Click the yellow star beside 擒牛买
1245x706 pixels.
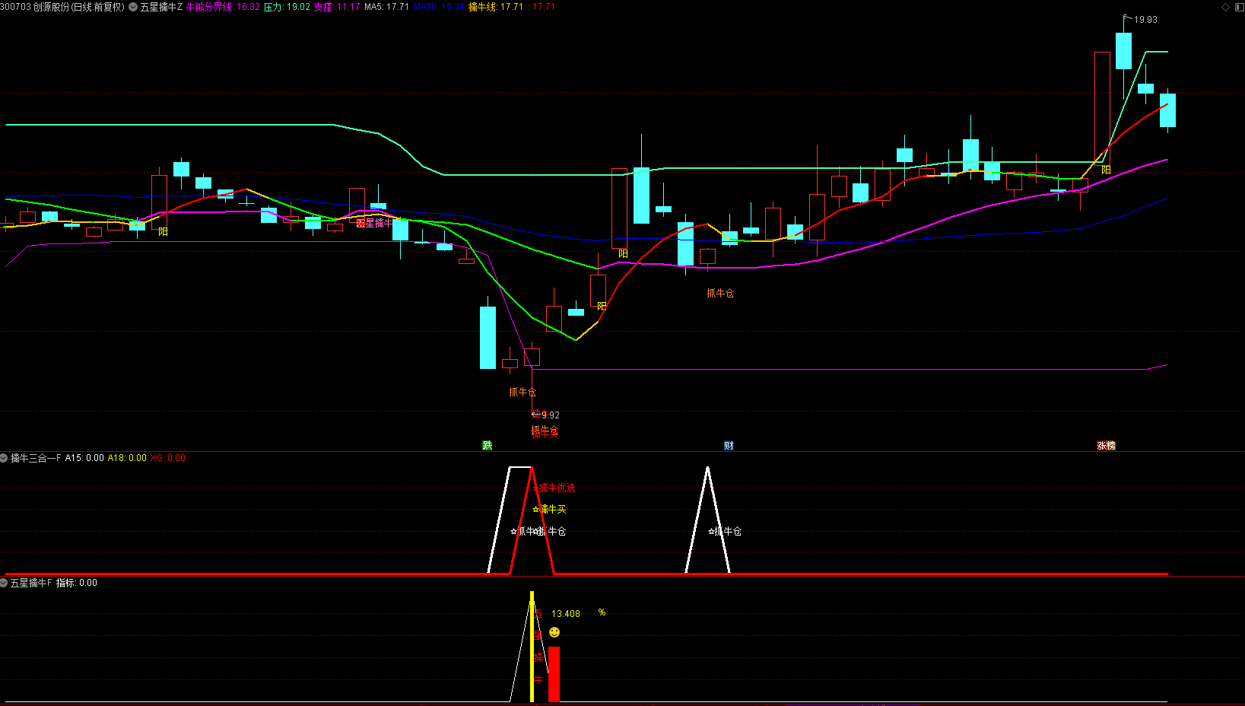pyautogui.click(x=536, y=509)
